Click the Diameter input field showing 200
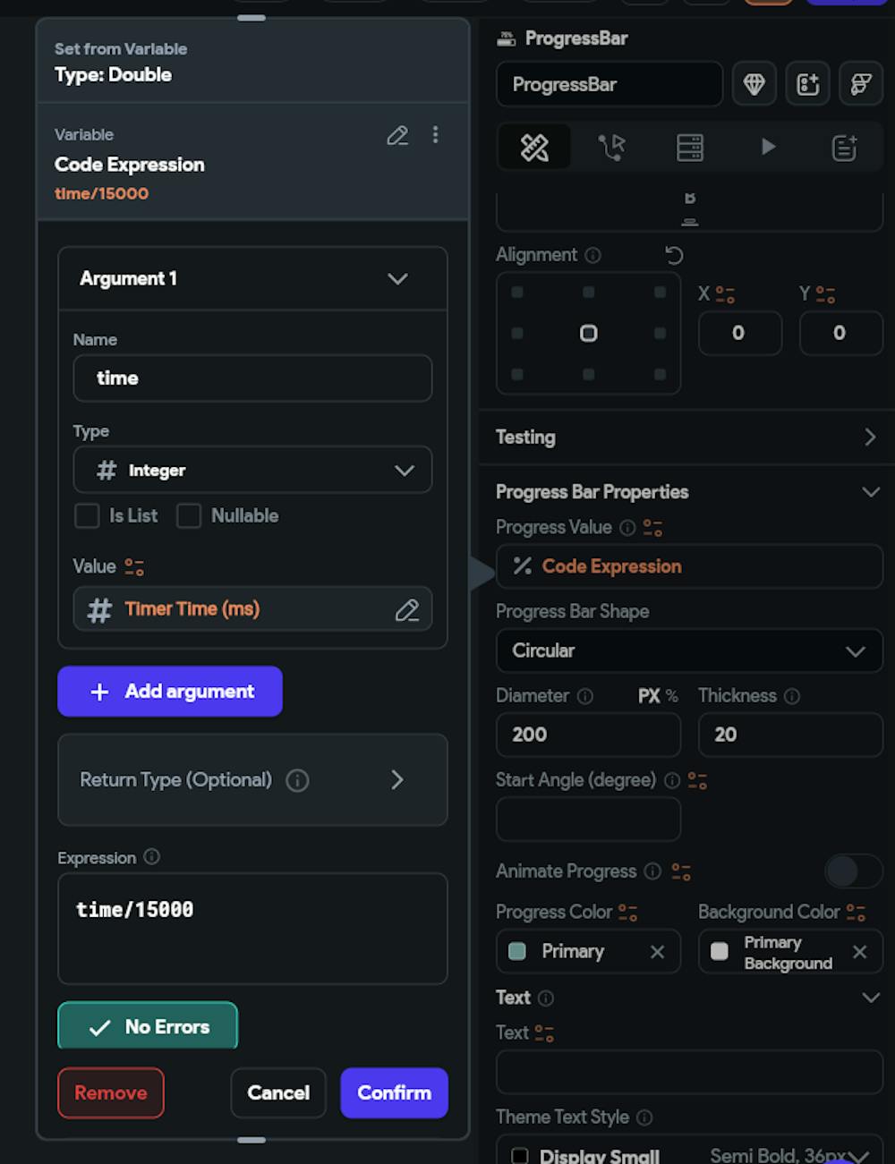The width and height of the screenshot is (895, 1164). point(588,735)
